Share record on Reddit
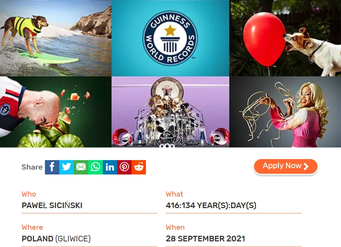The height and width of the screenshot is (247, 341). pyautogui.click(x=139, y=167)
